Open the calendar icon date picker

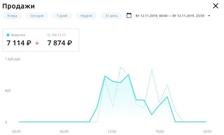pos(129,15)
